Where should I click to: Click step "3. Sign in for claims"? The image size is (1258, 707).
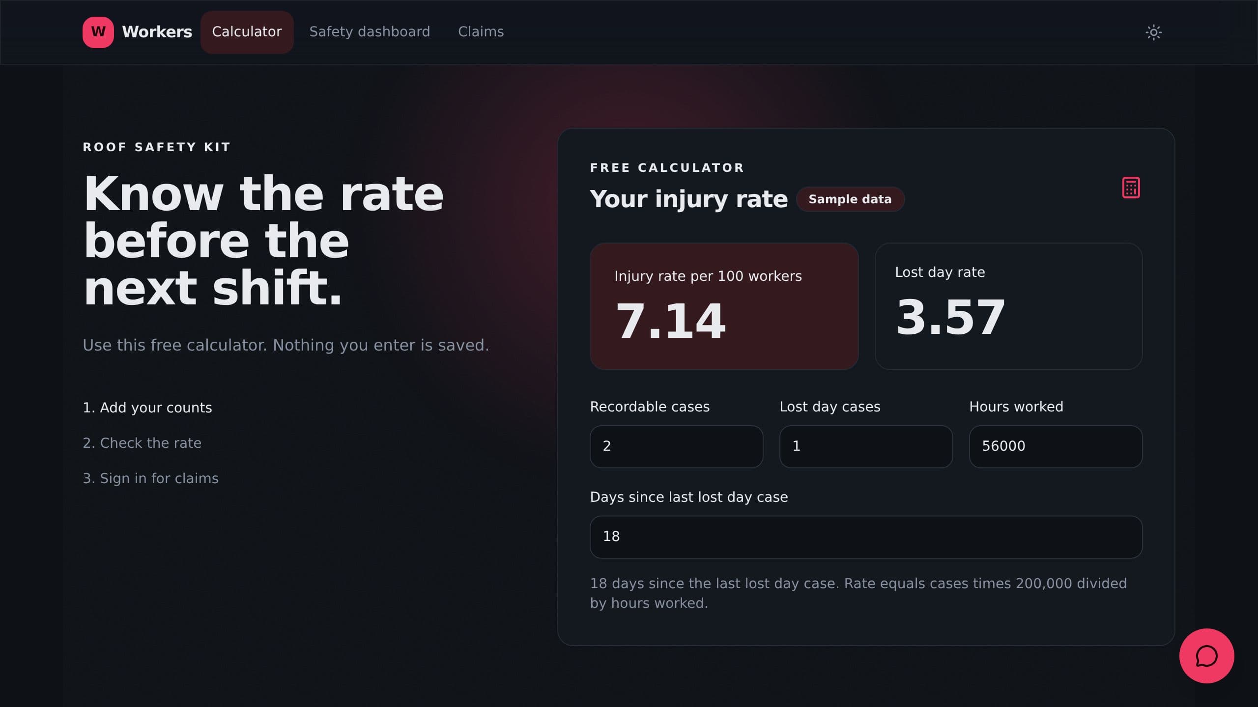tap(150, 479)
